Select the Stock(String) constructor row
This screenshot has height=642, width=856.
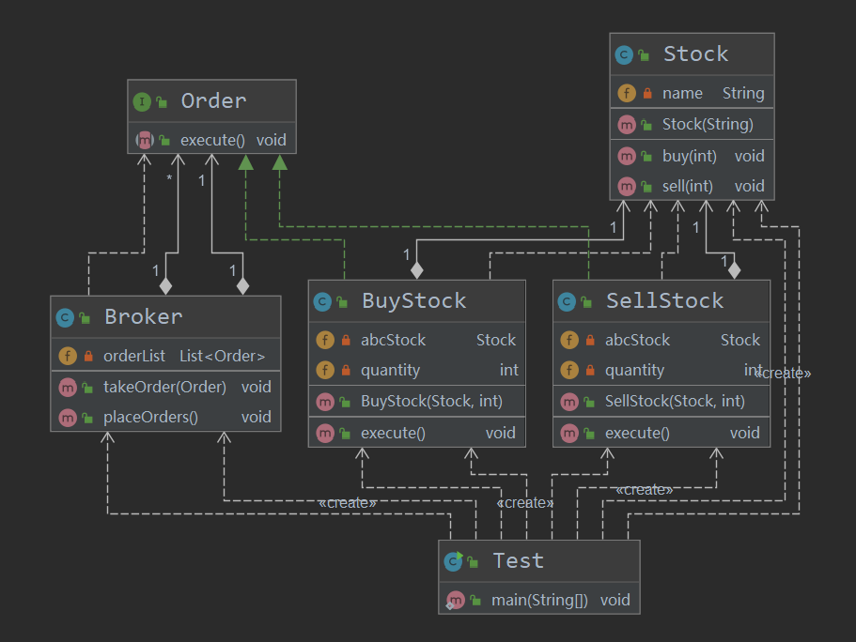click(707, 124)
